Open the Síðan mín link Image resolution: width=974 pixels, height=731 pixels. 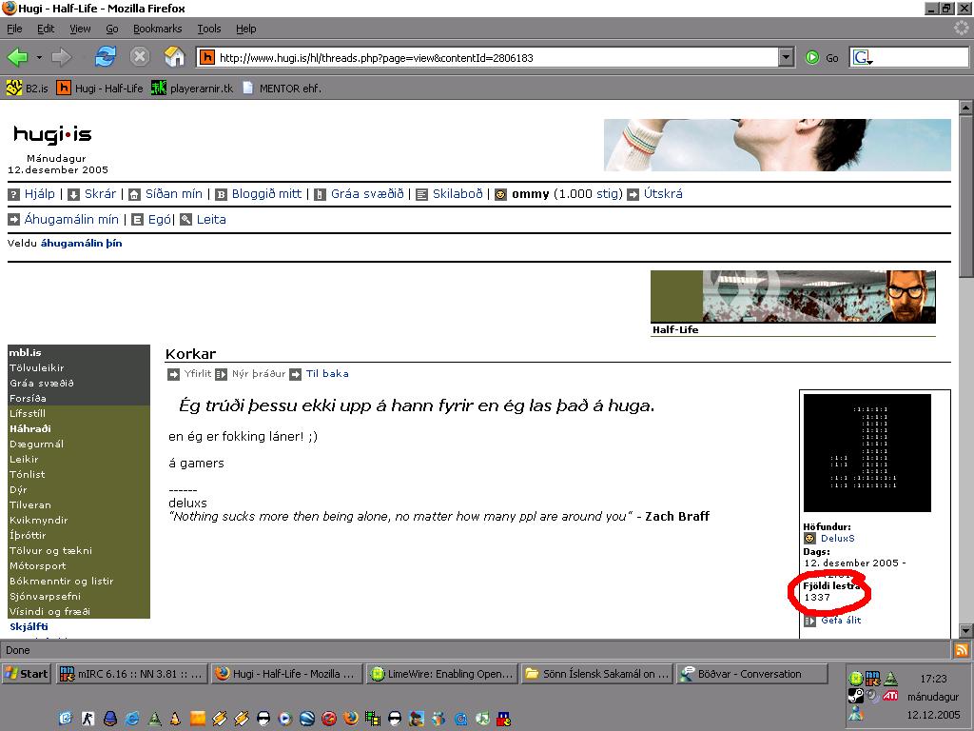174,194
